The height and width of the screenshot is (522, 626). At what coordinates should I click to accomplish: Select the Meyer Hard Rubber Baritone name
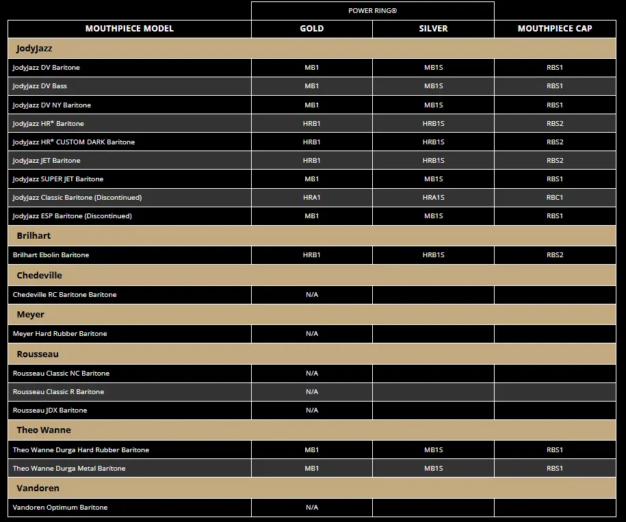(60, 334)
